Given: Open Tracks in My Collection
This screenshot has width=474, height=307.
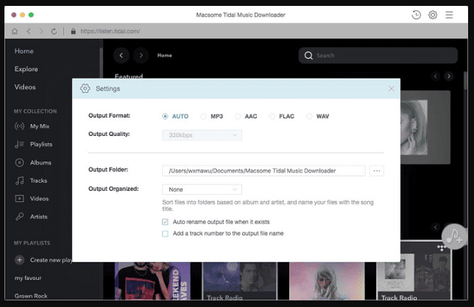Looking at the screenshot, I should coord(38,181).
